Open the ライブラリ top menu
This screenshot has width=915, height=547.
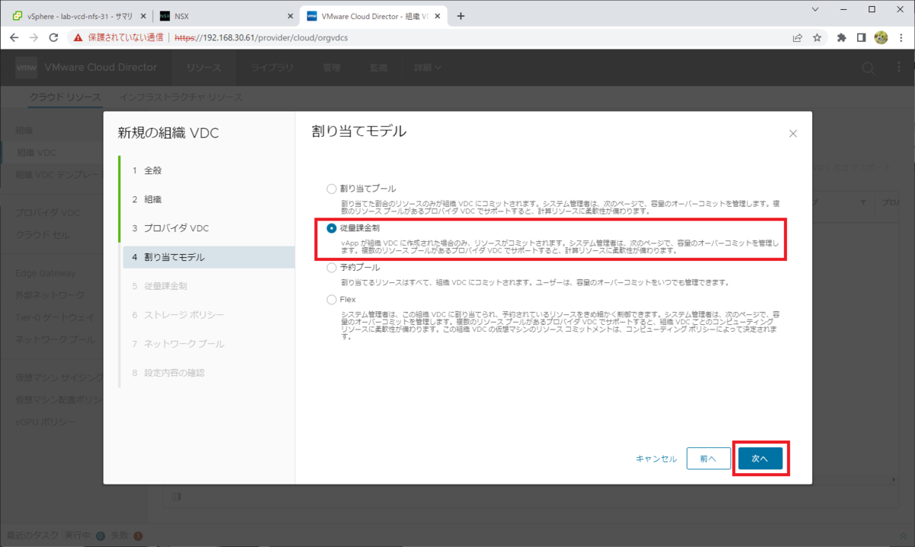click(272, 67)
